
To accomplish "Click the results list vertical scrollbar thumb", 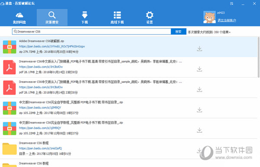I will pyautogui.click(x=258, y=57).
